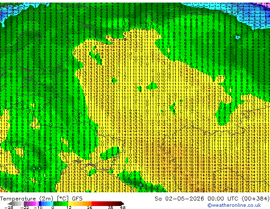Click the -10 label under the color scale
This screenshot has height=209, width=270.
pos(38,207)
